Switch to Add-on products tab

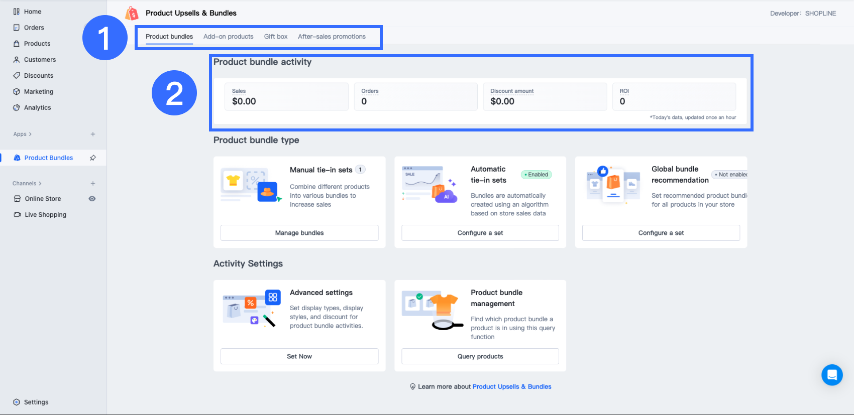[x=228, y=37]
